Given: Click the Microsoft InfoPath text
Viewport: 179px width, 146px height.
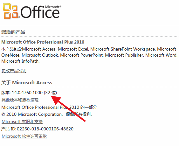Looking at the screenshot, I should 20,61.
